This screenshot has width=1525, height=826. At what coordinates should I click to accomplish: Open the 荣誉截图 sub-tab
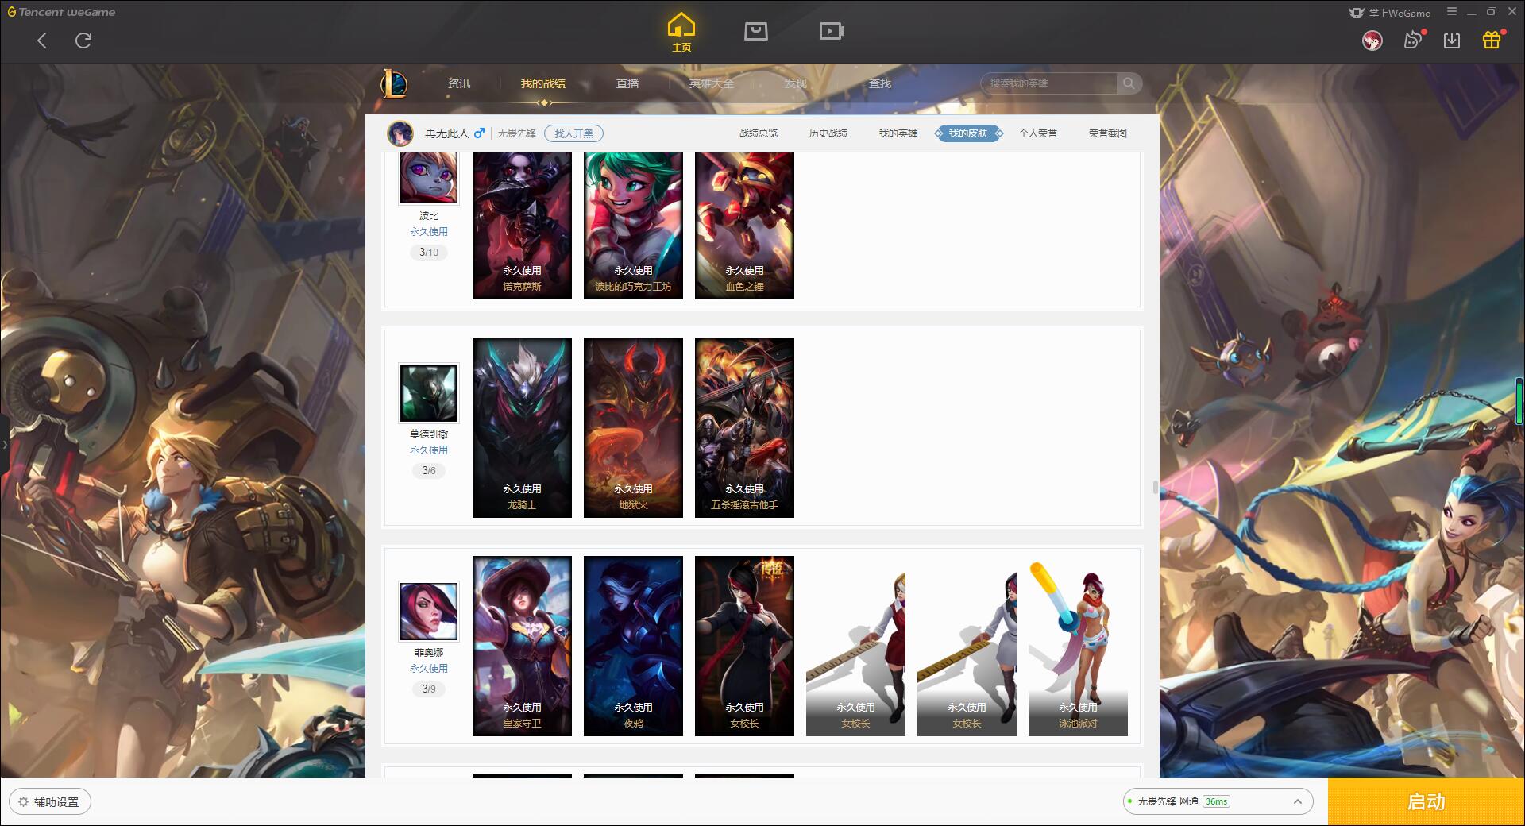[x=1108, y=133]
